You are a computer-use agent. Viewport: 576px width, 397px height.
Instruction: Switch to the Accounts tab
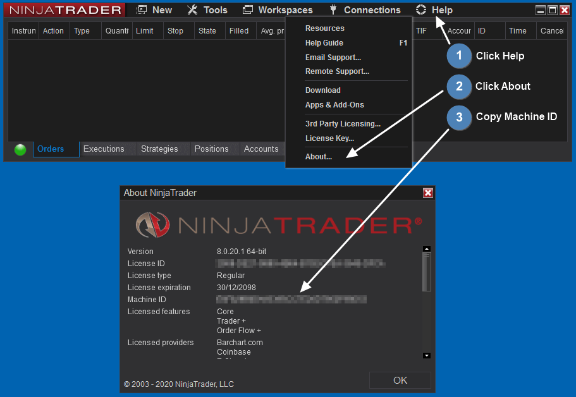[261, 149]
